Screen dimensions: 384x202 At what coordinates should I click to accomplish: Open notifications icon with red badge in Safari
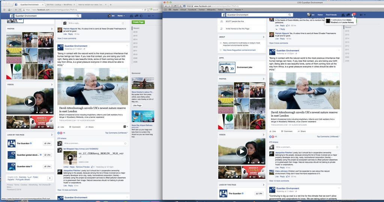click(353, 15)
